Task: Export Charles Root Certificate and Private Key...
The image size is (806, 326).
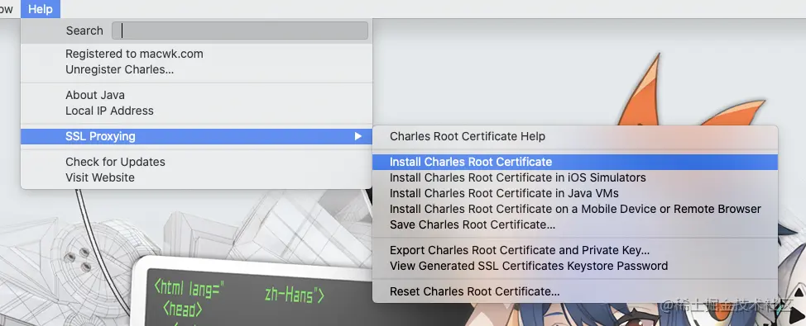Action: click(x=574, y=251)
